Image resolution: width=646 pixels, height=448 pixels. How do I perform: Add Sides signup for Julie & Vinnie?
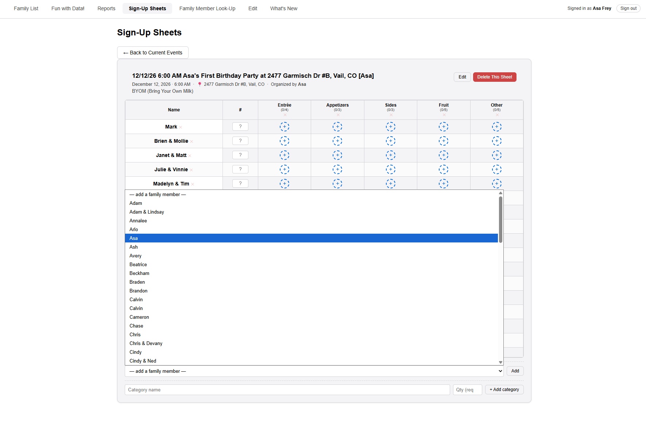pos(391,169)
